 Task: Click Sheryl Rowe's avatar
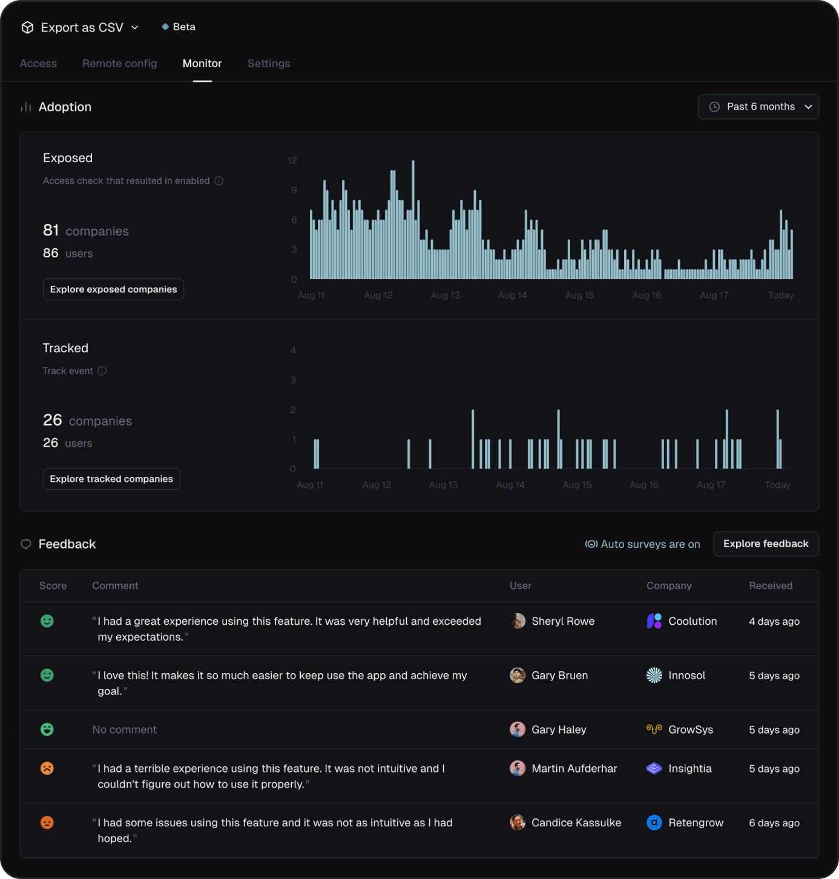(x=518, y=621)
